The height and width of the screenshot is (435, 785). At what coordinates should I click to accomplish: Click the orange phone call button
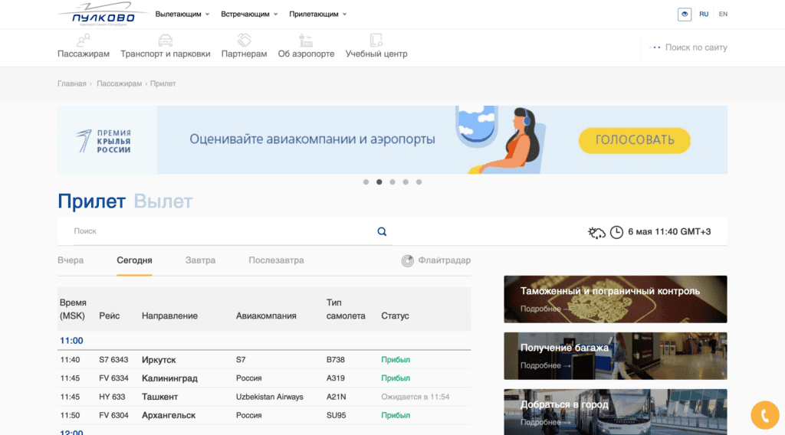(764, 415)
